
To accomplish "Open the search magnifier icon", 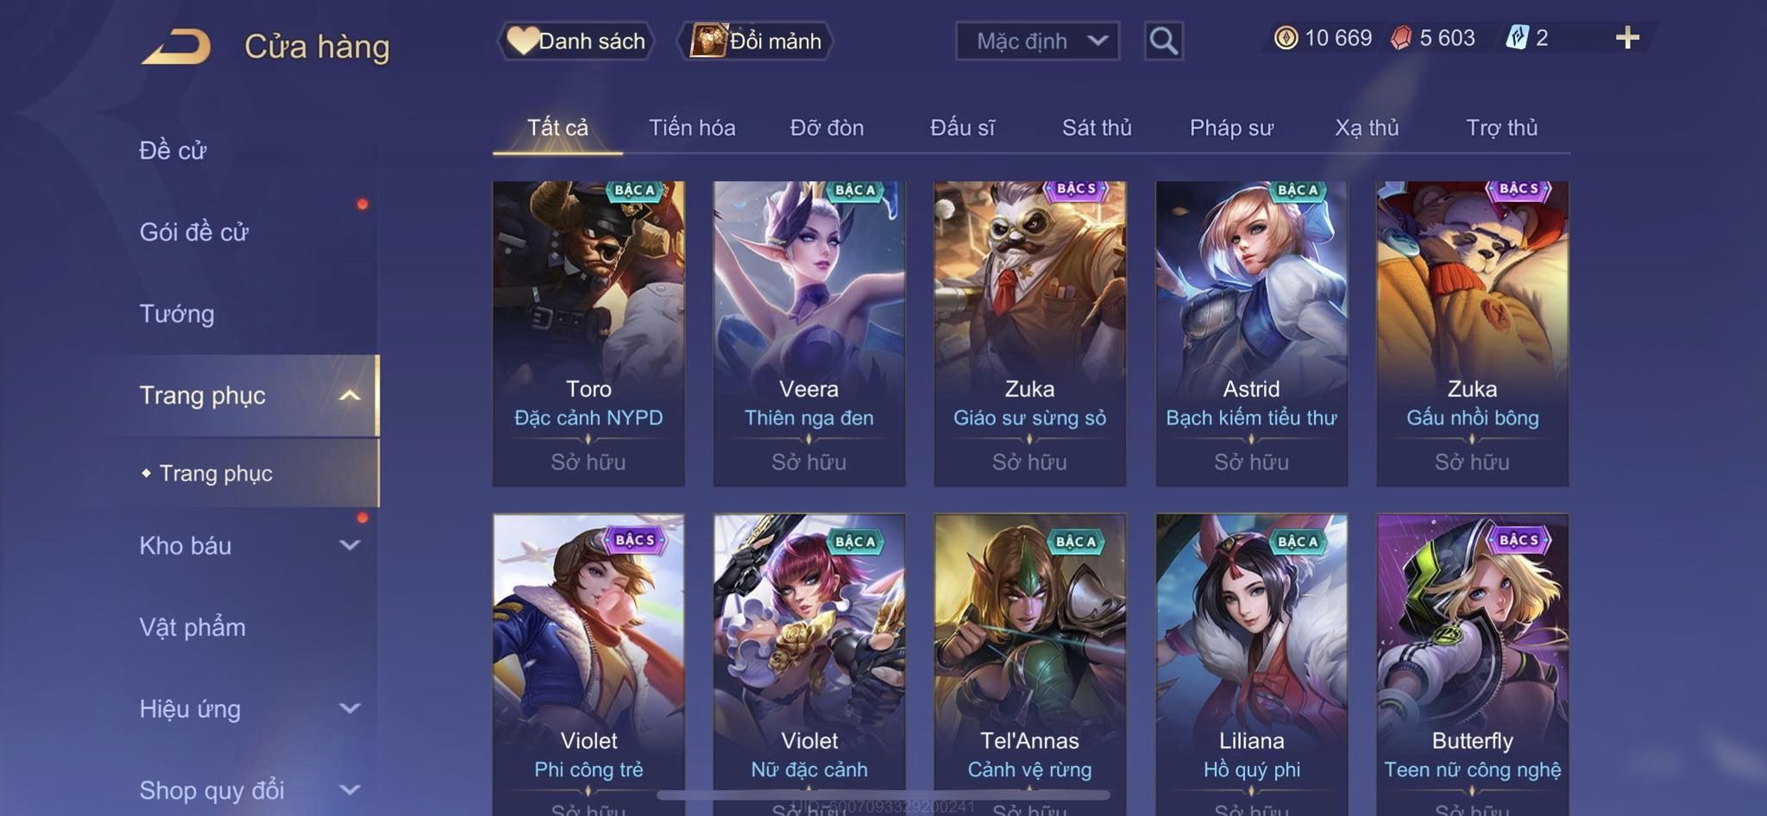I will [1163, 41].
